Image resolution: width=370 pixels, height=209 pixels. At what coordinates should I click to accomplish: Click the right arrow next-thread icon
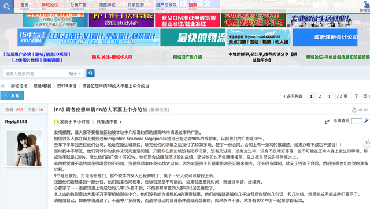[366, 110]
